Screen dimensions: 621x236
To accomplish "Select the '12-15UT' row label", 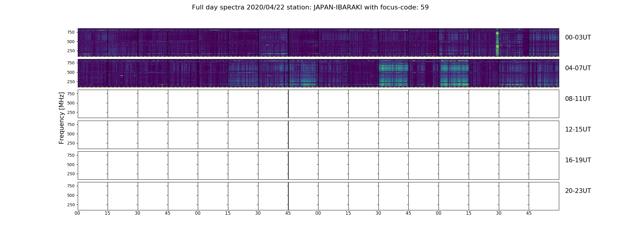I will coord(578,130).
